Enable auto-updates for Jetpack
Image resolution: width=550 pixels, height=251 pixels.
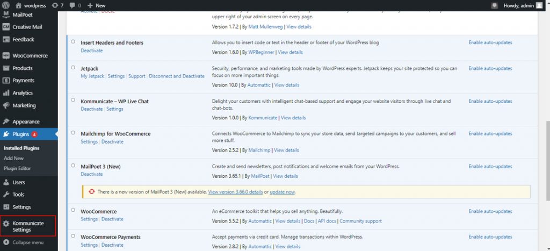[490, 68]
